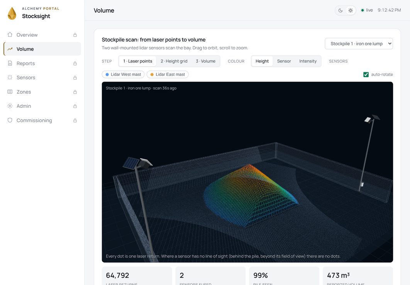Image resolution: width=410 pixels, height=285 pixels.
Task: Select step 2 Height grid tab
Action: 174,61
